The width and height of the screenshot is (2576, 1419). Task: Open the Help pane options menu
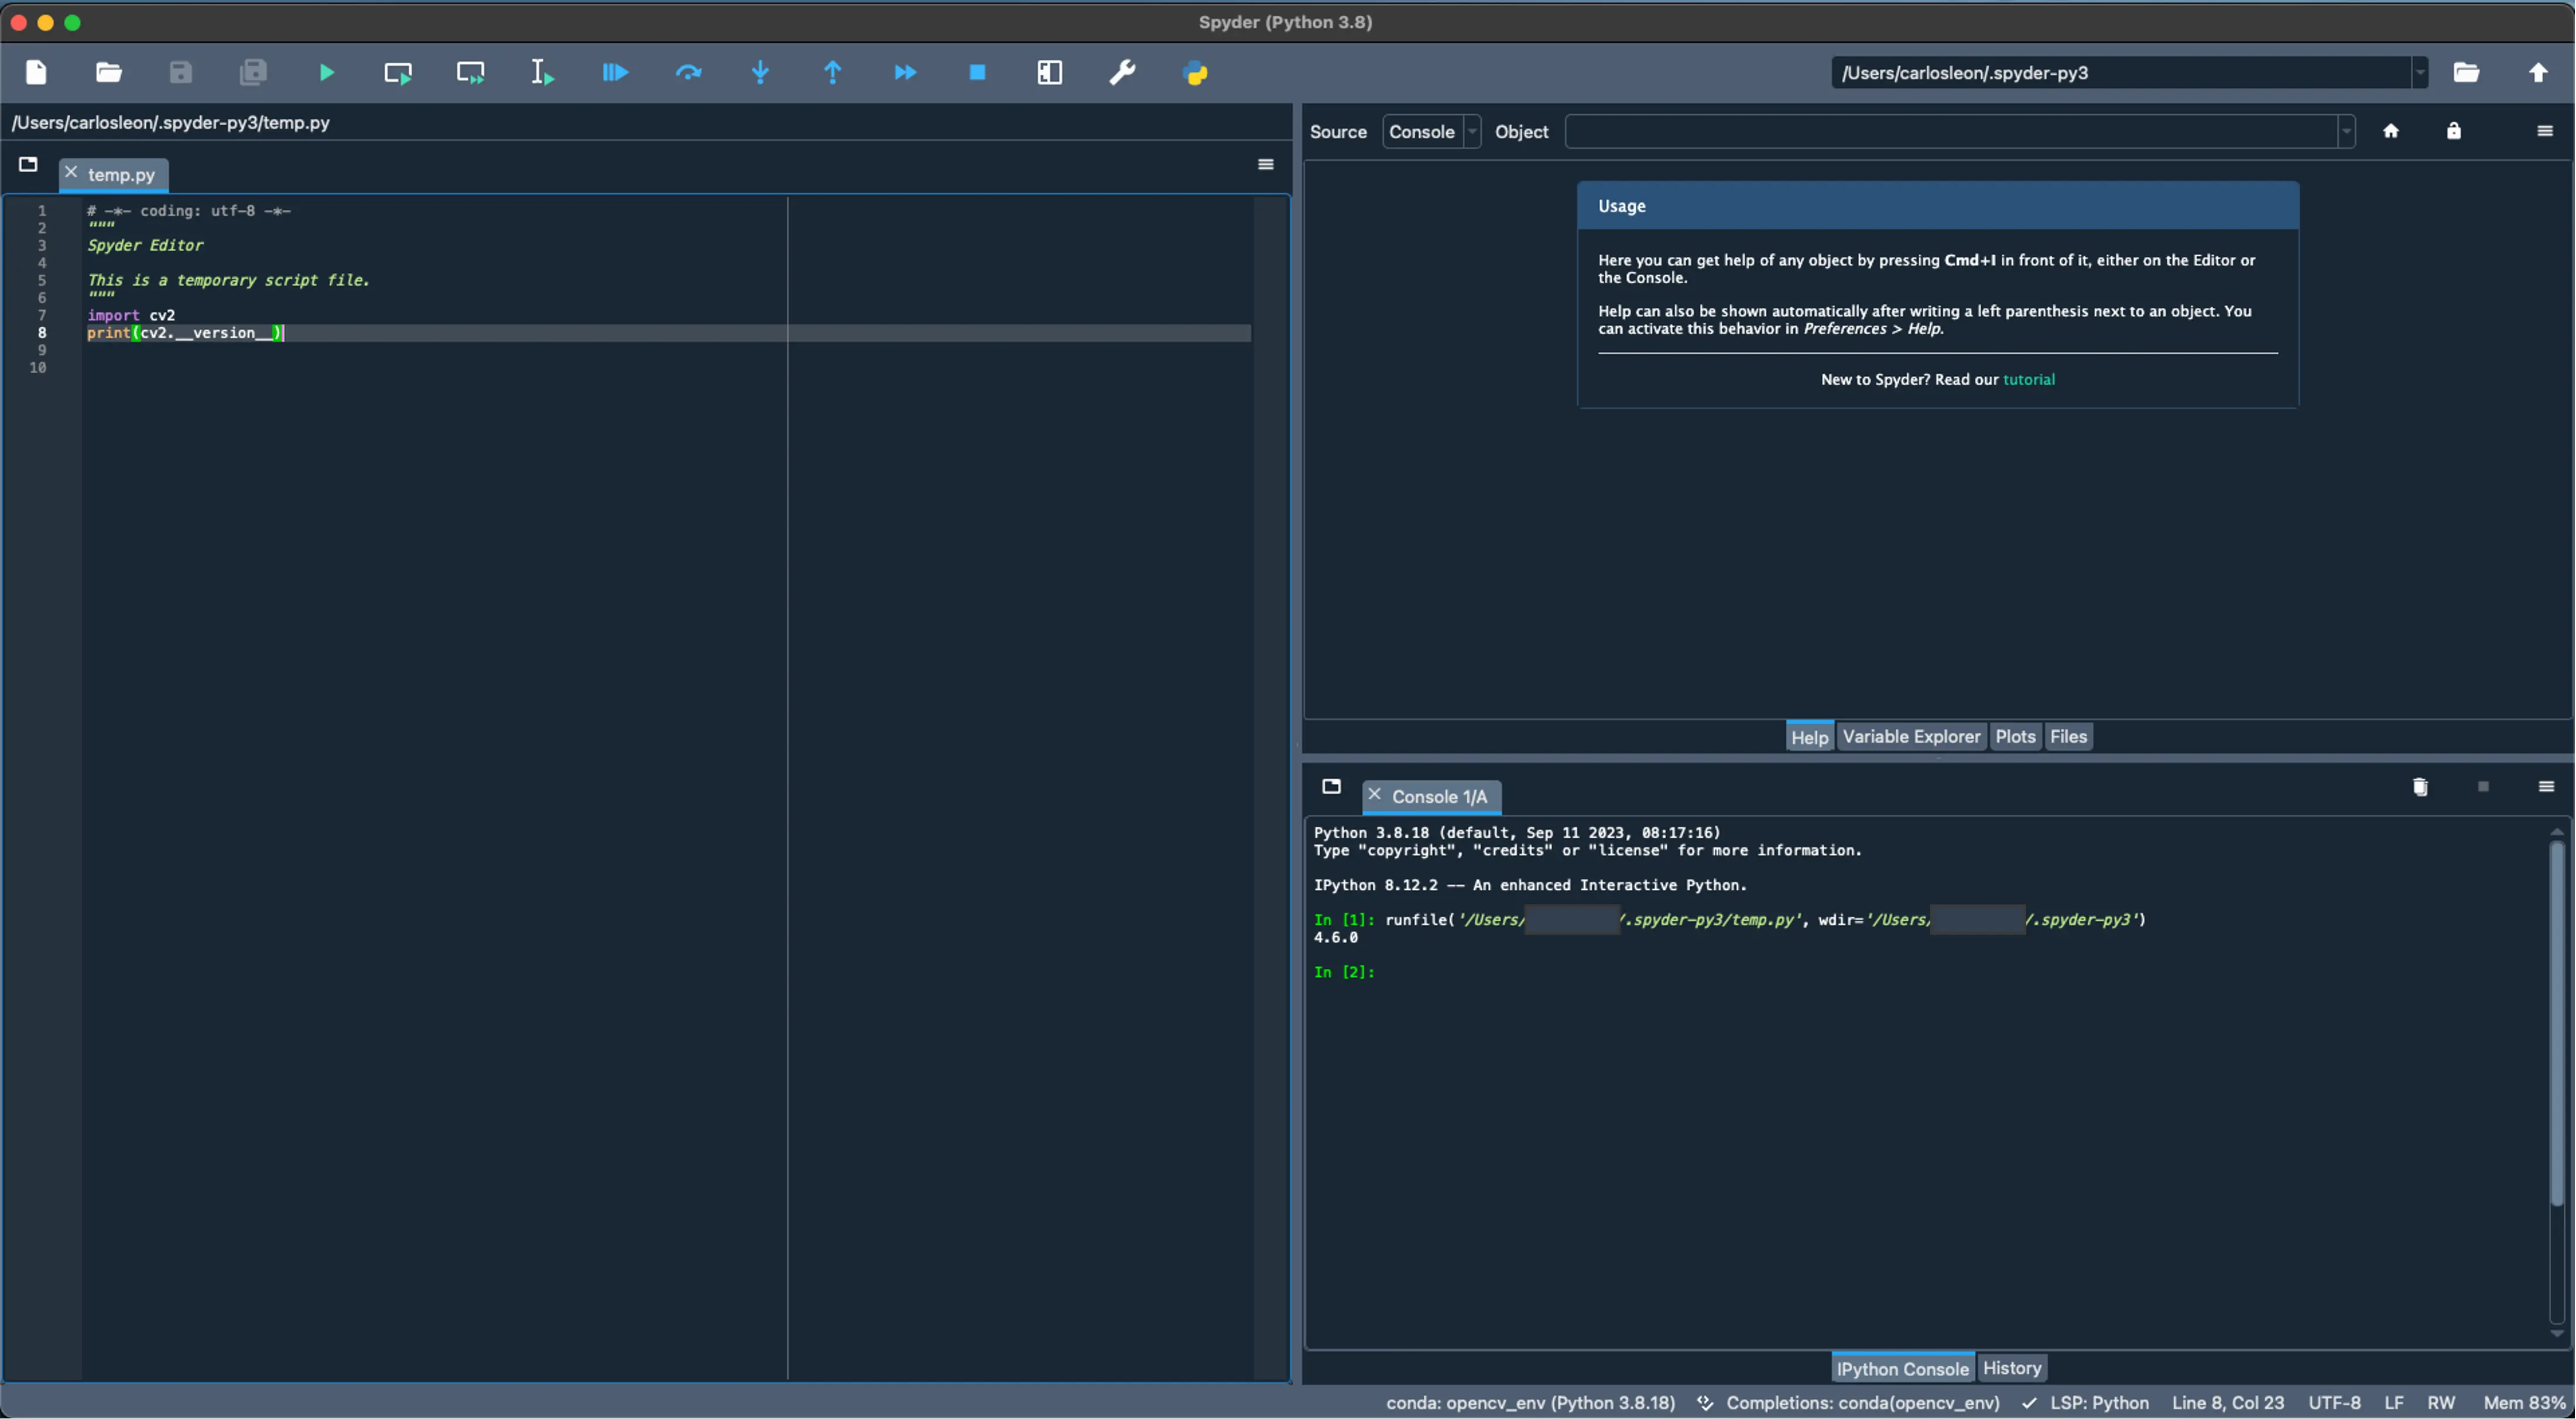(x=2545, y=131)
